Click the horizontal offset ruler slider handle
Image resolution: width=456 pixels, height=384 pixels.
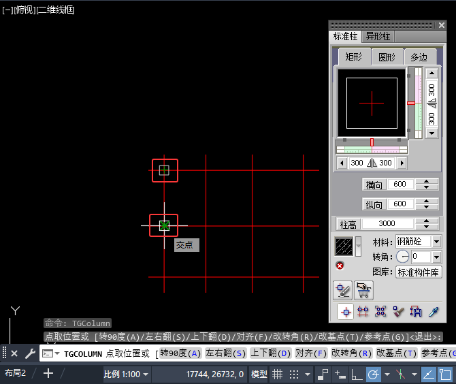(372, 142)
